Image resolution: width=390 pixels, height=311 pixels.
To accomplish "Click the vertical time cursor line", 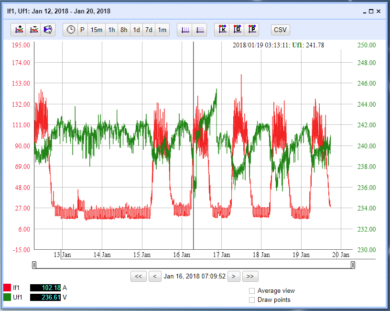I will pyautogui.click(x=193, y=145).
